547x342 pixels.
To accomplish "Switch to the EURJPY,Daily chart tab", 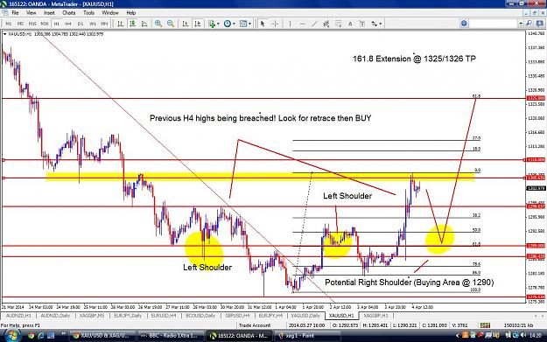I will [x=128, y=316].
